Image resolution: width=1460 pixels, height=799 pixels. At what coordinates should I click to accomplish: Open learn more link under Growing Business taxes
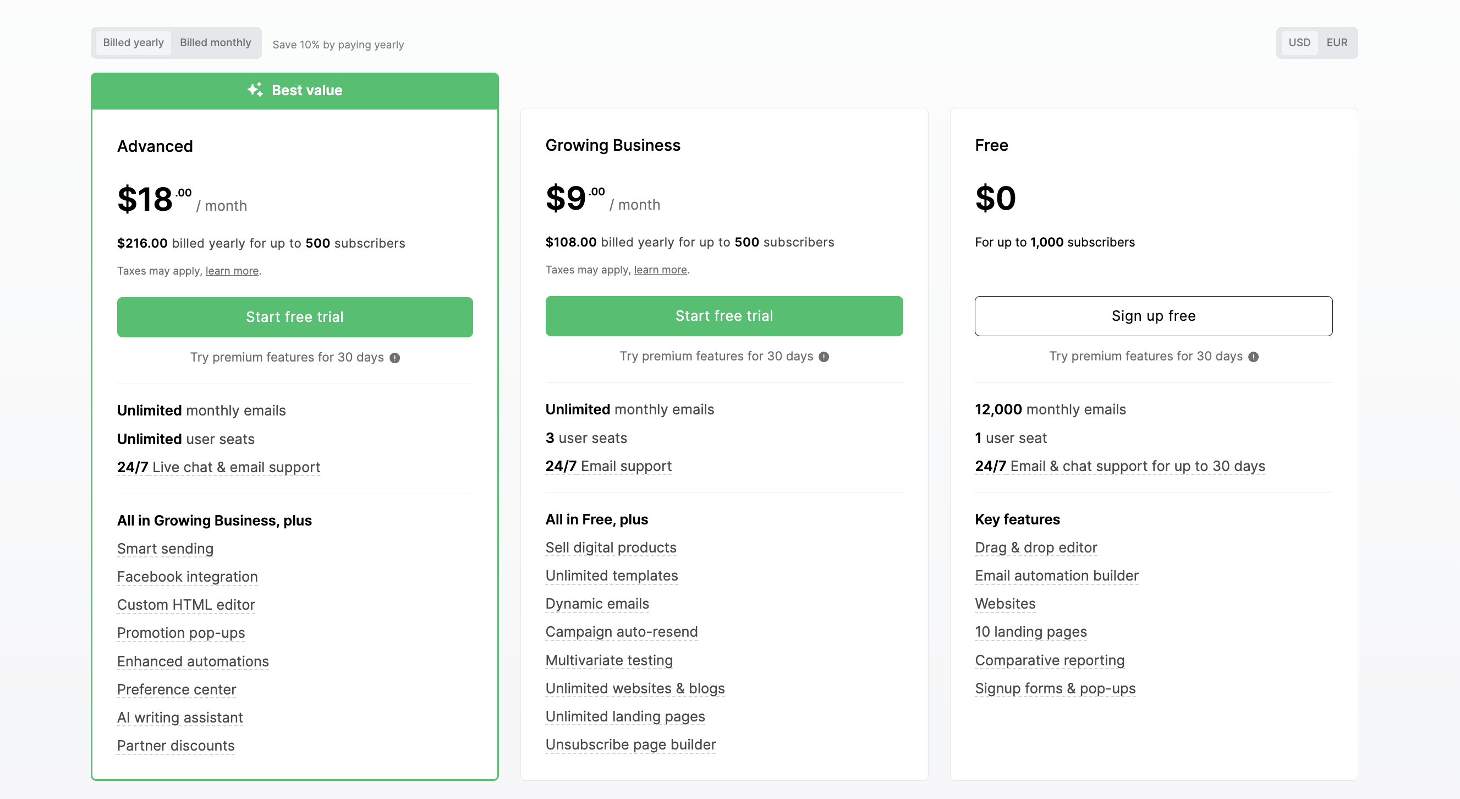(660, 270)
